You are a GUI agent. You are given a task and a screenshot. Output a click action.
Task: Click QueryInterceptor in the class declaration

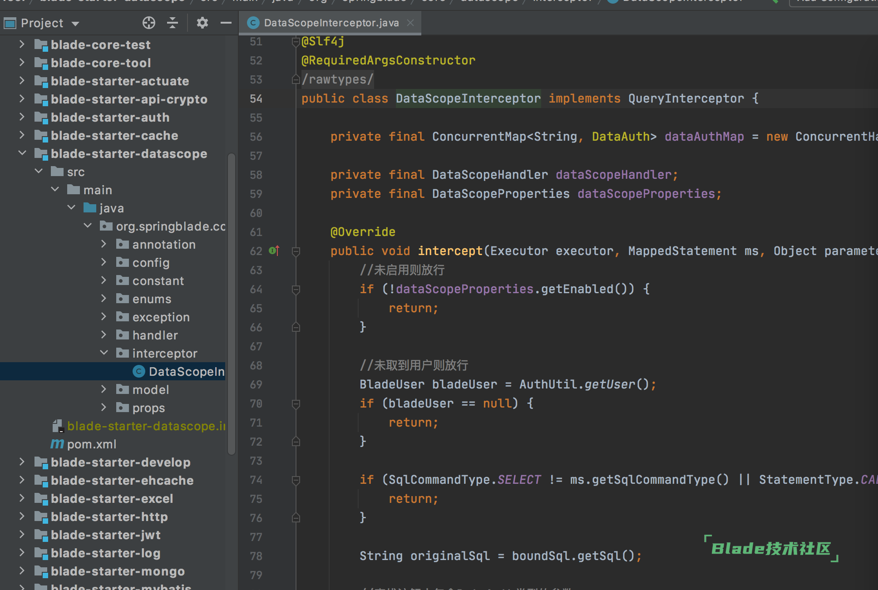point(686,98)
